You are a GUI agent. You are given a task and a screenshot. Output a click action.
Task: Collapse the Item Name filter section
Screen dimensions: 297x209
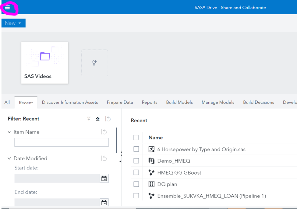9,132
